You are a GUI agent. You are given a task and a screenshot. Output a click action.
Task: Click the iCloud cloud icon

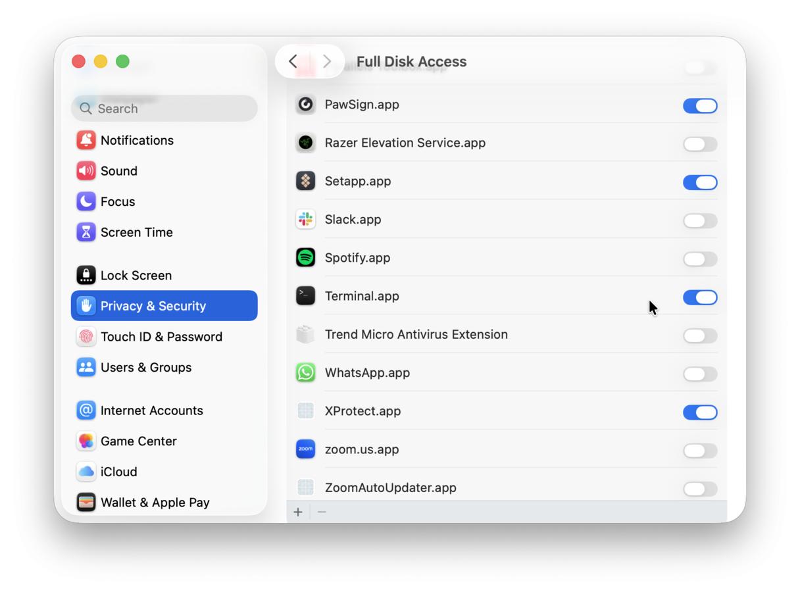click(x=86, y=472)
